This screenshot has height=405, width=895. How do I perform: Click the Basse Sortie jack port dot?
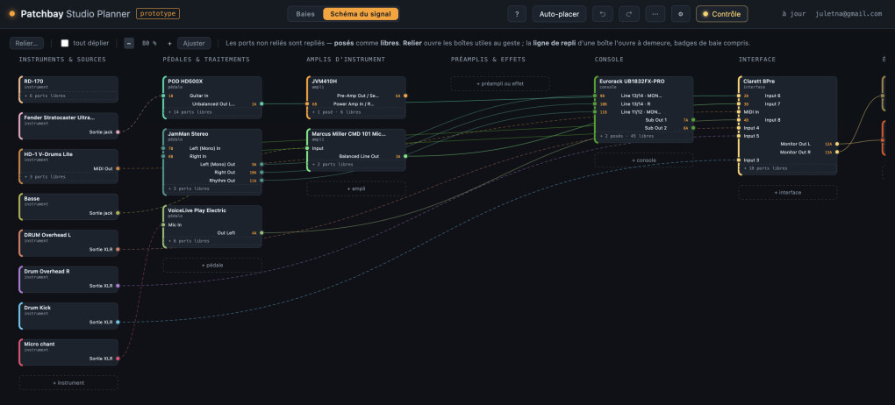118,213
